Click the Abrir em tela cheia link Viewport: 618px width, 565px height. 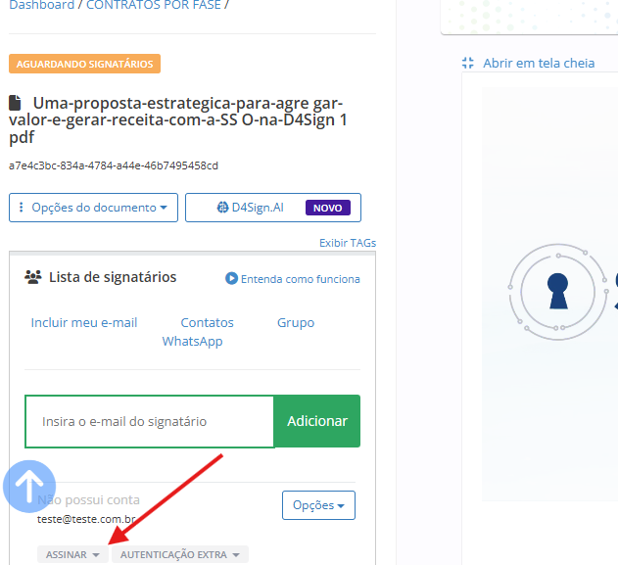[539, 63]
